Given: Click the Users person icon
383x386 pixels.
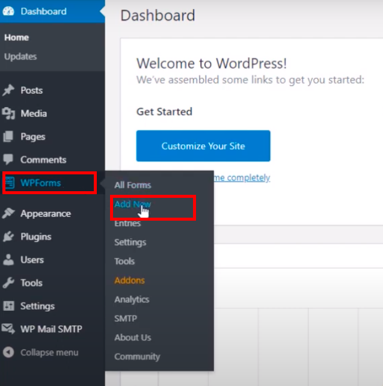Looking at the screenshot, I should [x=8, y=260].
